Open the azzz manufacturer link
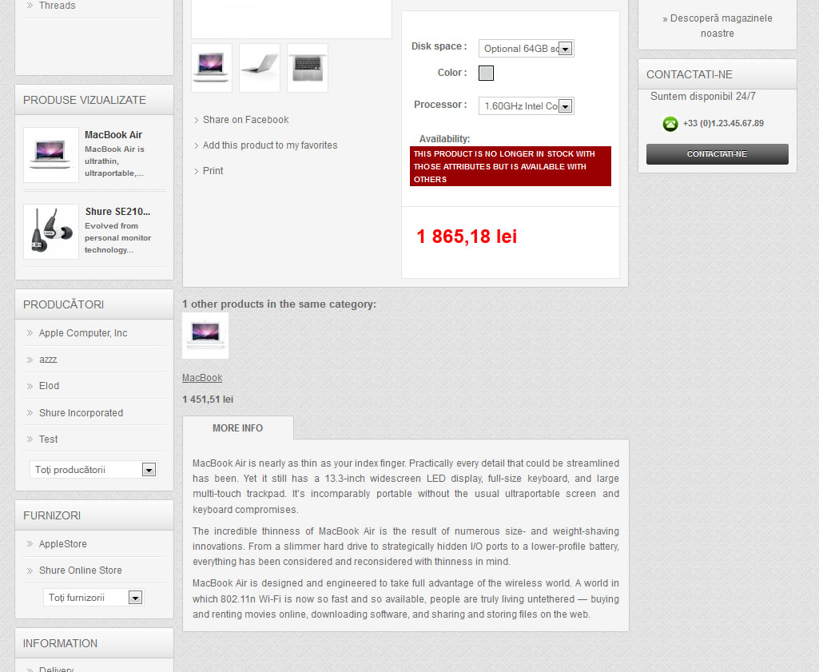 pyautogui.click(x=48, y=360)
